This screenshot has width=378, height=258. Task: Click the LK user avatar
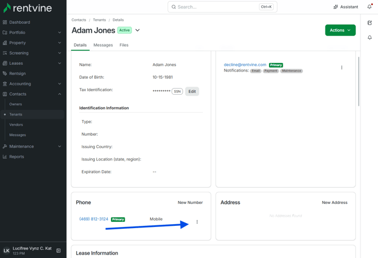click(x=7, y=251)
